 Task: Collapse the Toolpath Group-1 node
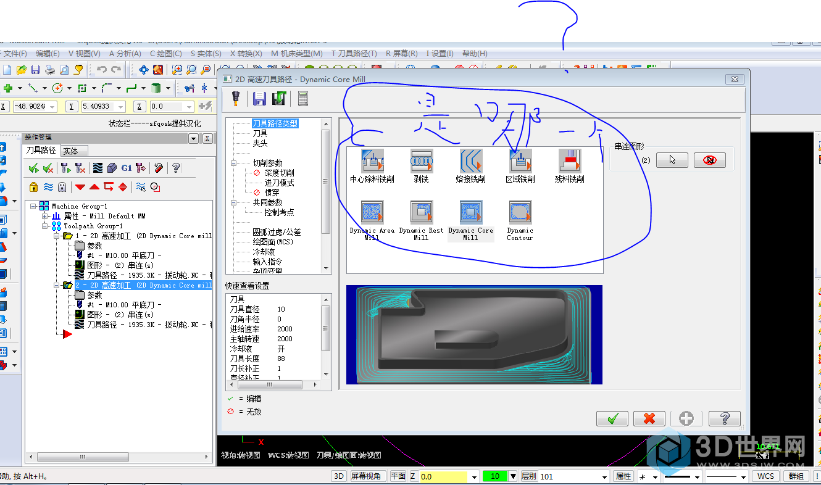coord(44,226)
